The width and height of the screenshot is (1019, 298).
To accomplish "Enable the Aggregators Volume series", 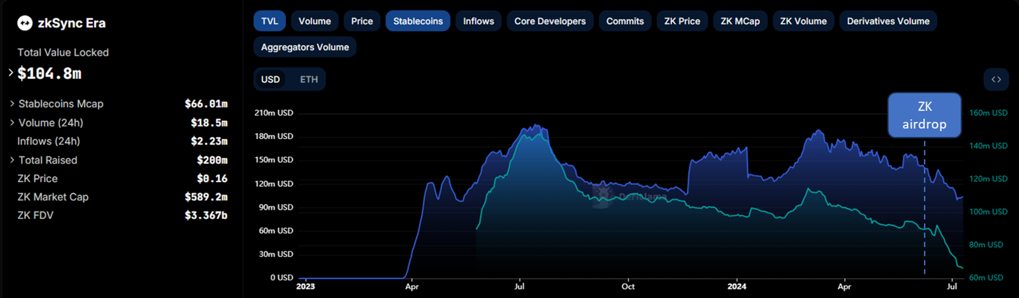I will pyautogui.click(x=305, y=47).
